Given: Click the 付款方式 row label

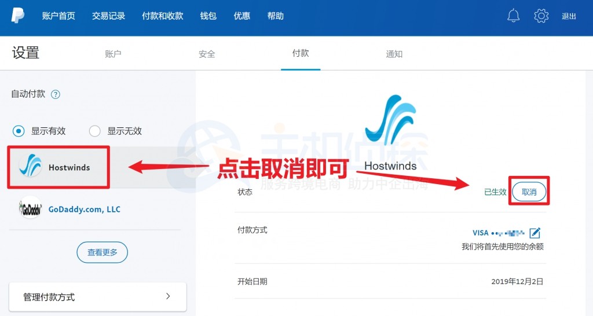Looking at the screenshot, I should pyautogui.click(x=252, y=230).
